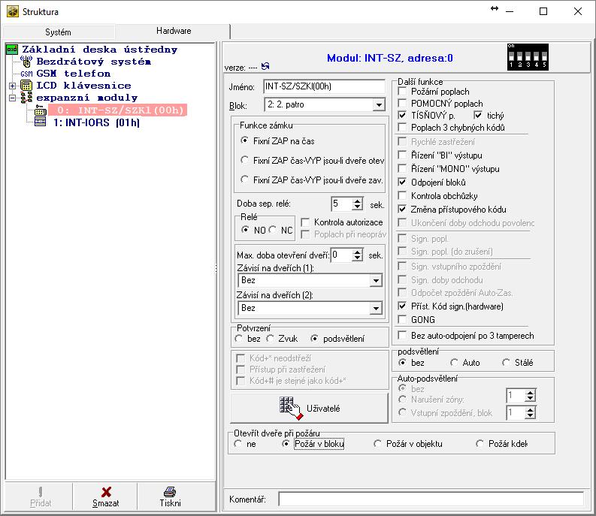596x516 pixels.
Task: Enable POMOCNÝ poplach checkbox
Action: pyautogui.click(x=402, y=104)
